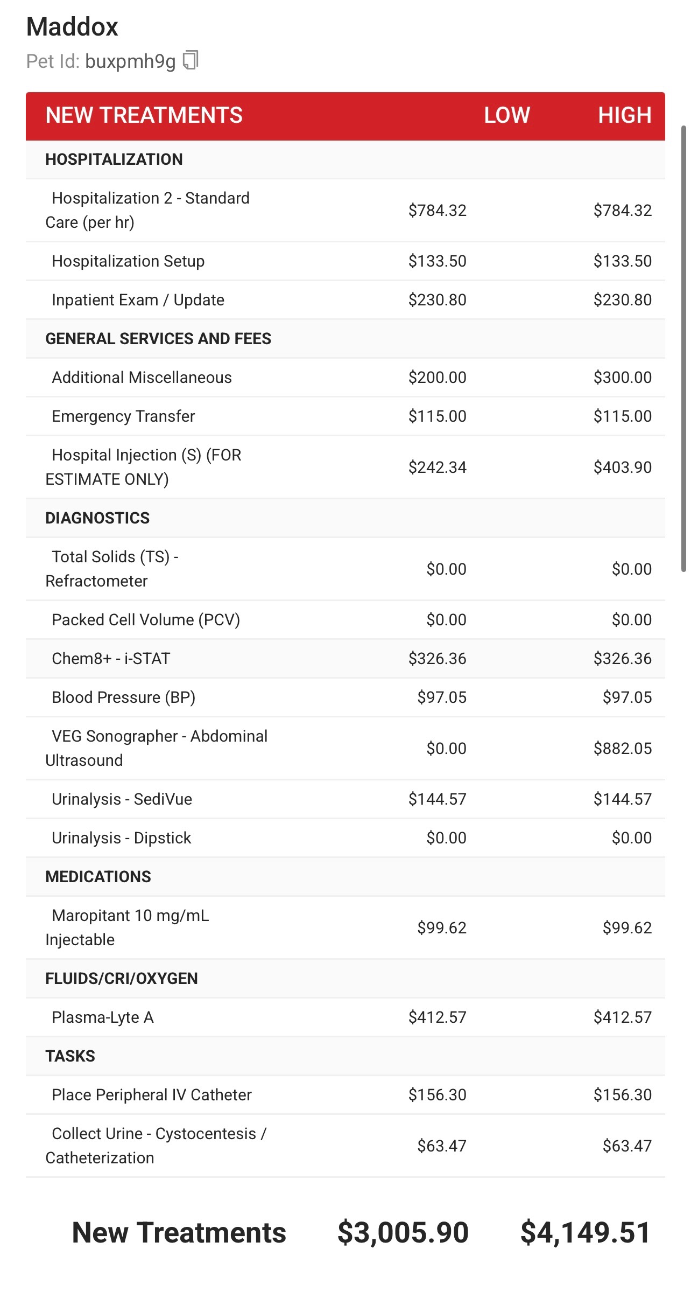Tap the DIAGNOSTICS section heading

97,518
